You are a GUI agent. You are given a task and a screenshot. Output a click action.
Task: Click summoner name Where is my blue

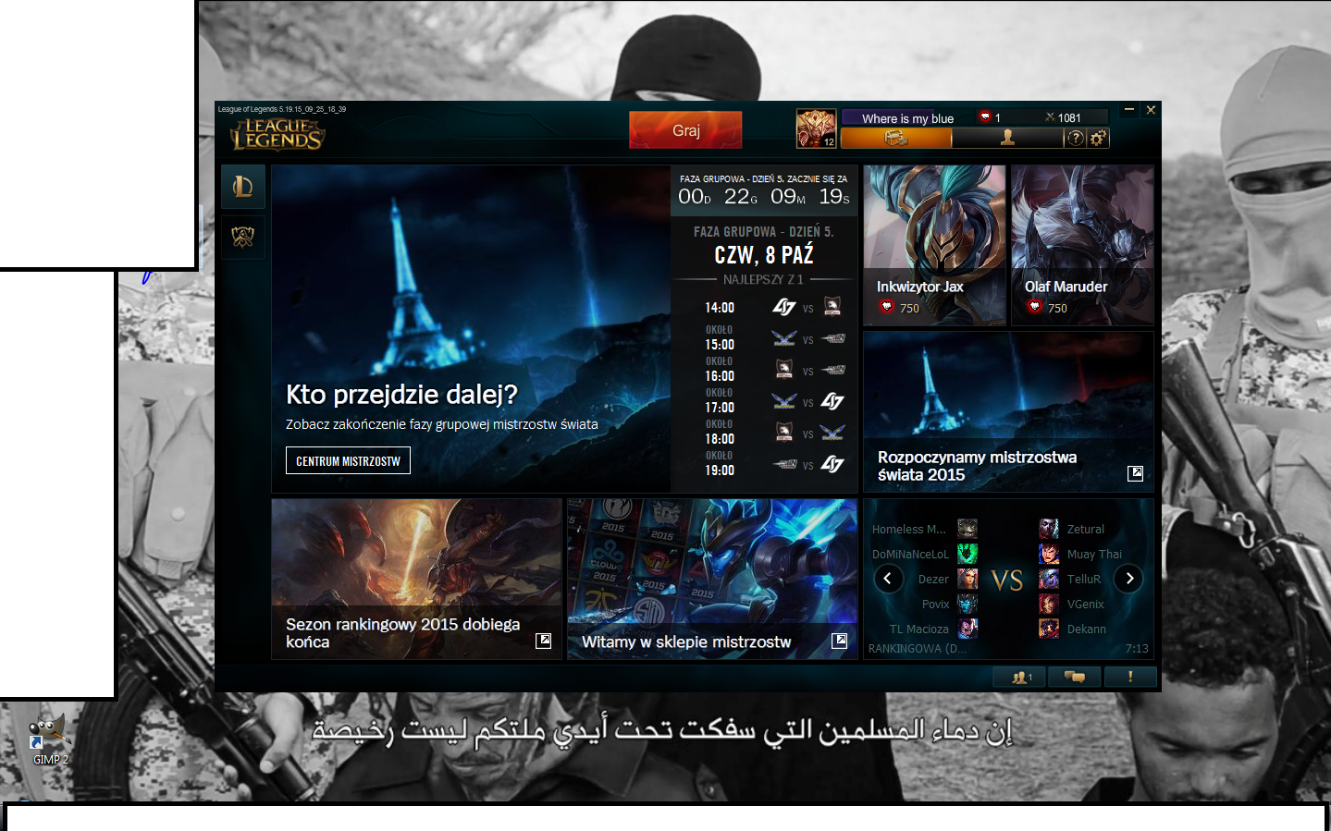907,118
